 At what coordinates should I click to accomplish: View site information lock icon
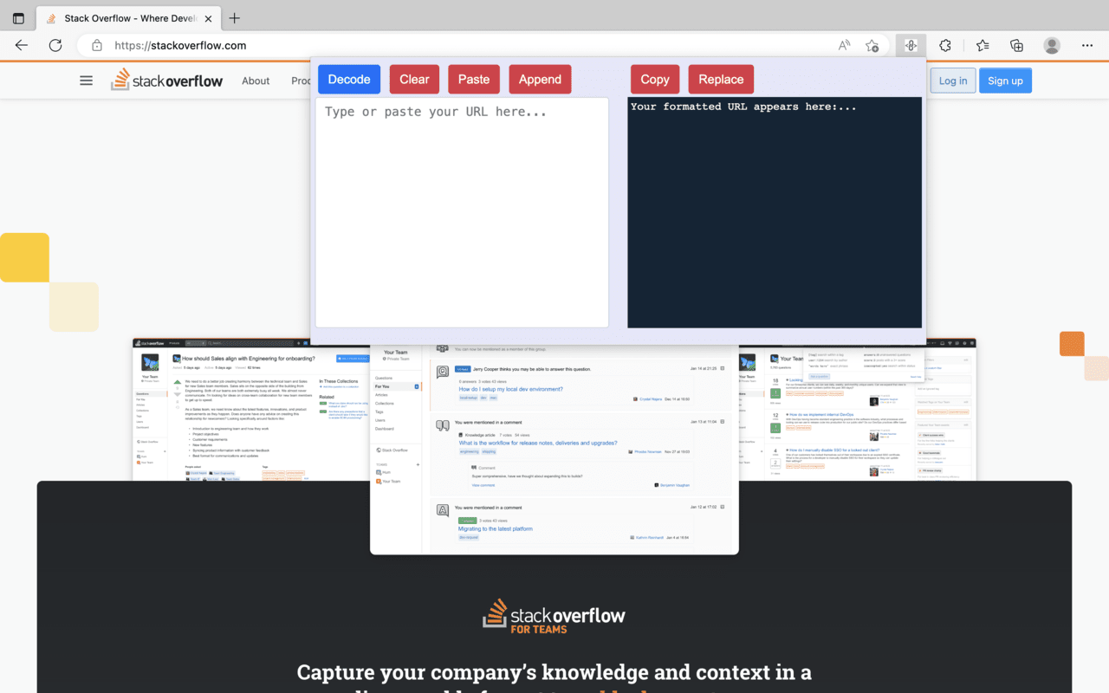(97, 46)
